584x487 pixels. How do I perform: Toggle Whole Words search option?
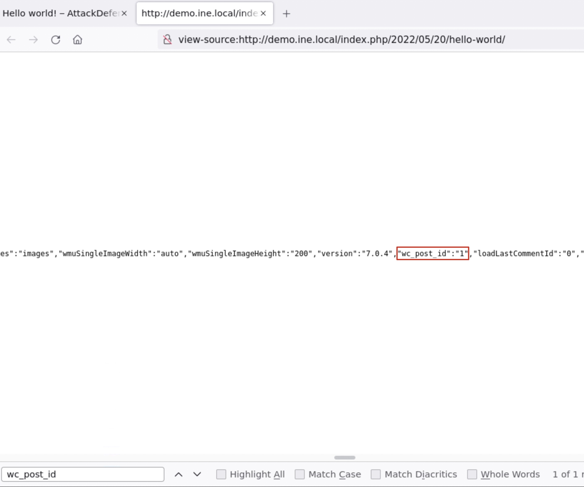click(x=472, y=474)
